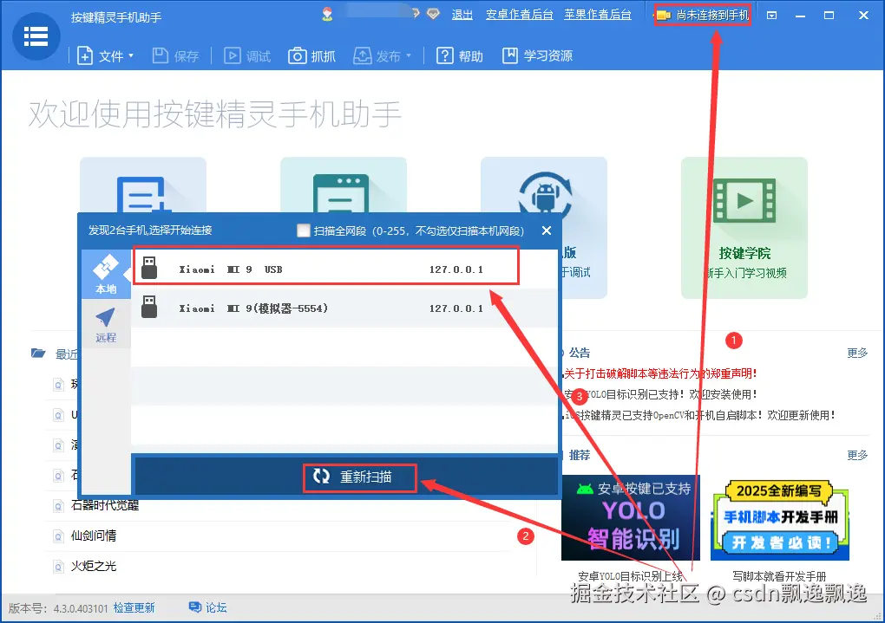Open the 文件 dropdown menu
This screenshot has height=623, width=885.
click(x=106, y=55)
